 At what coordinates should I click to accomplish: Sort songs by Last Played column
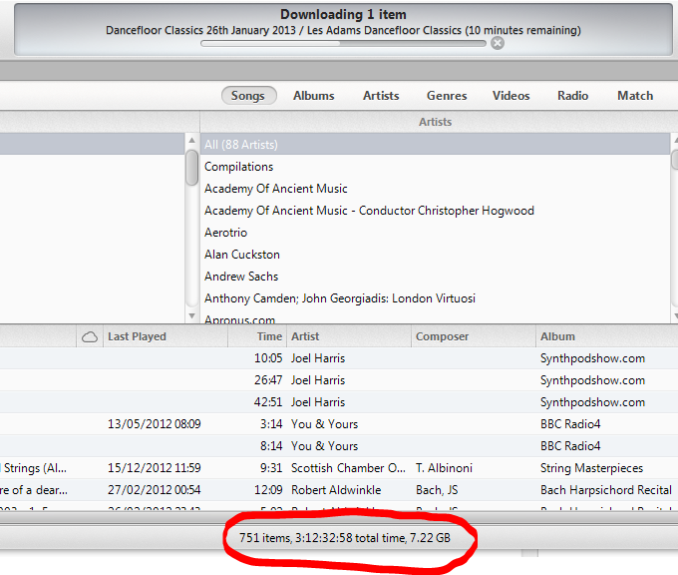coord(166,336)
